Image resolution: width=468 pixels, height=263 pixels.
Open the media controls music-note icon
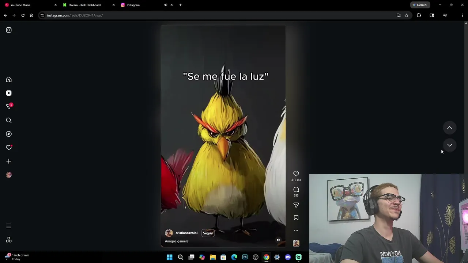[x=445, y=15]
